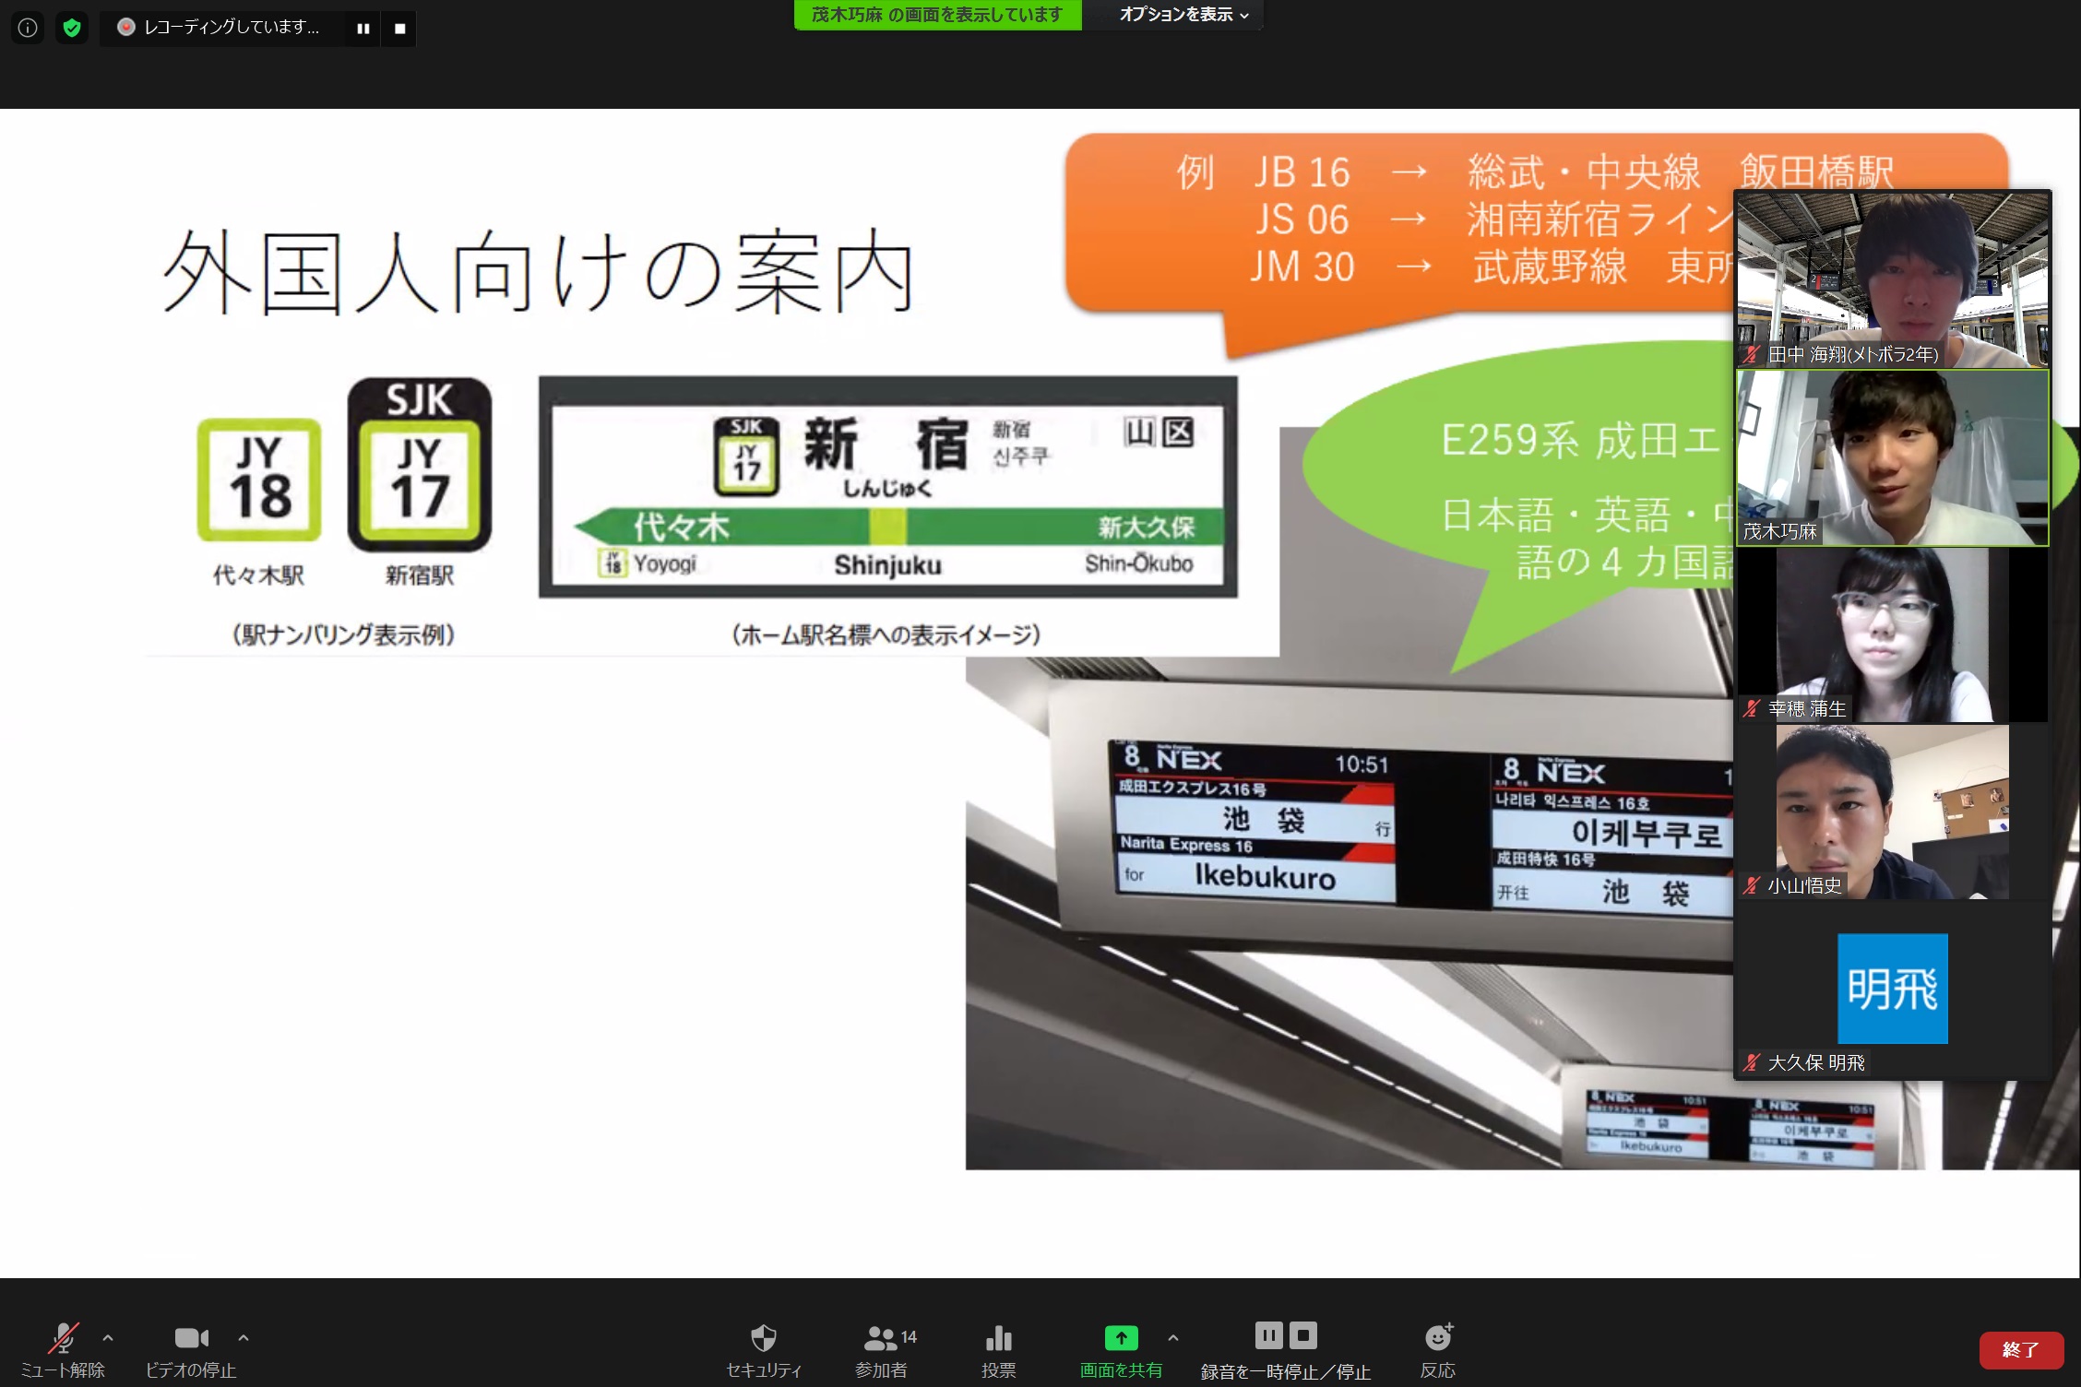Click the red 終了 end meeting button
Screen dimensions: 2081x1387
tap(2020, 1350)
